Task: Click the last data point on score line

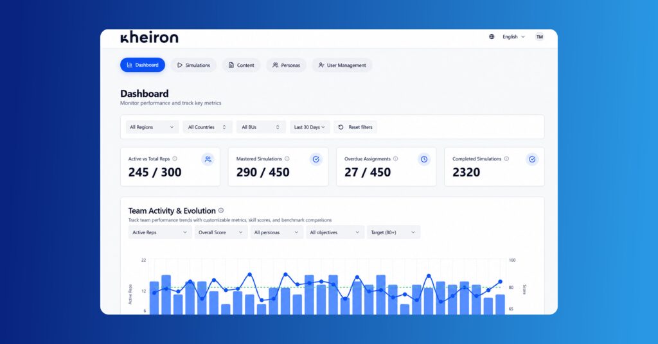Action: tap(500, 282)
